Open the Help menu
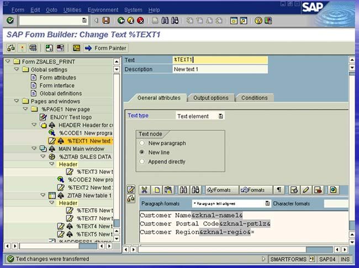The width and height of the screenshot is (359, 268). 154,10
